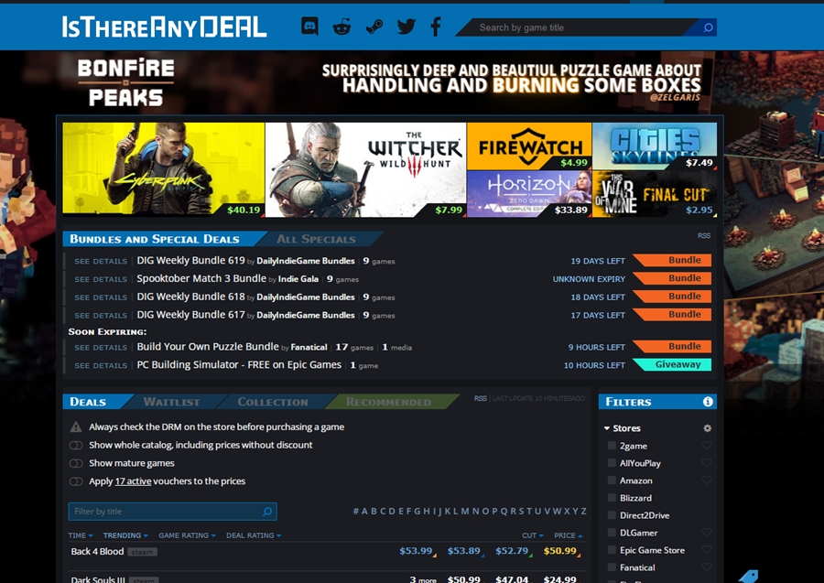
Task: Toggle apply vouchers to prices switch
Action: pos(76,481)
